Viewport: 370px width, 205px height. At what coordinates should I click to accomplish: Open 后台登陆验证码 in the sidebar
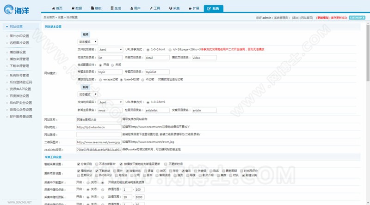click(x=21, y=82)
